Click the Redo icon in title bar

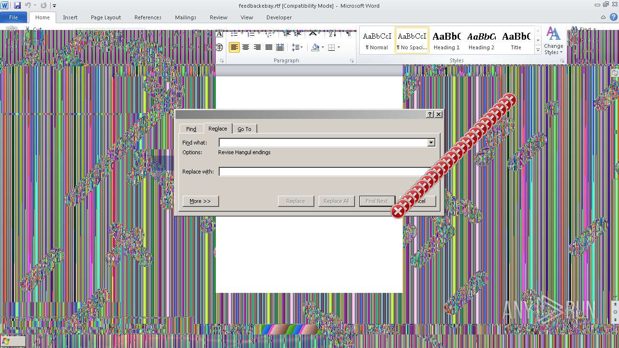44,5
